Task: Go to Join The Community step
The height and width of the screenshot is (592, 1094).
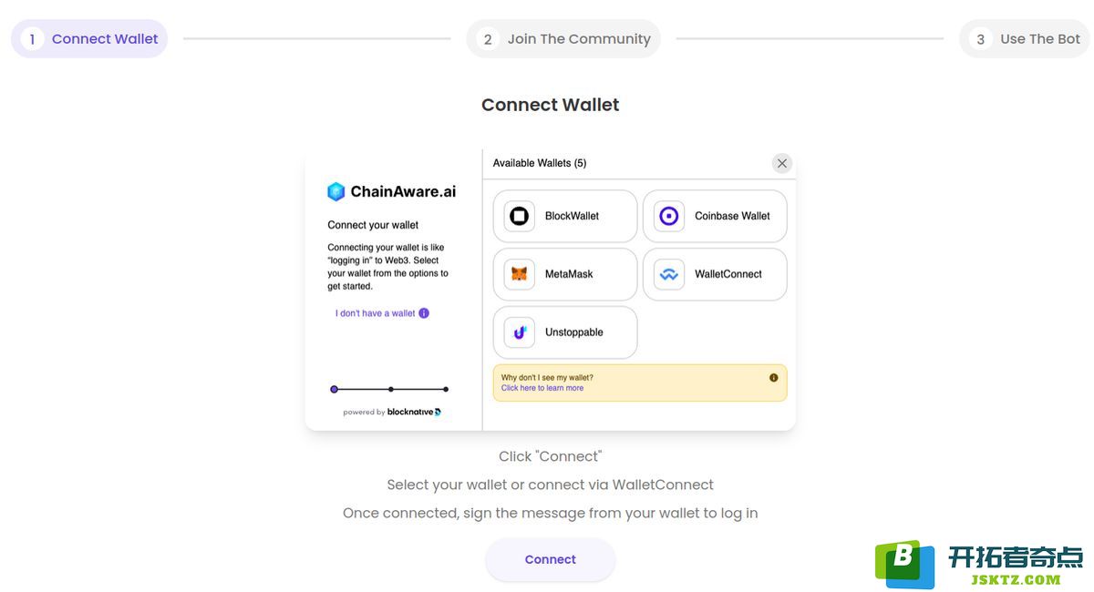Action: tap(563, 38)
